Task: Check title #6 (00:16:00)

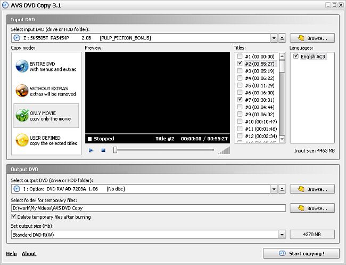Action: pyautogui.click(x=240, y=92)
